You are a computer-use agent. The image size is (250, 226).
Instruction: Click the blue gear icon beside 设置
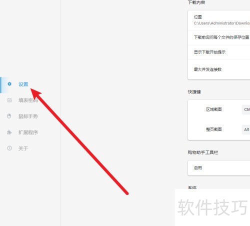(x=9, y=84)
